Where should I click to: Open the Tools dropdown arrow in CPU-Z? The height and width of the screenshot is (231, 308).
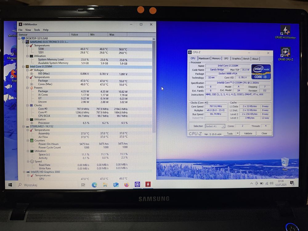[237, 133]
